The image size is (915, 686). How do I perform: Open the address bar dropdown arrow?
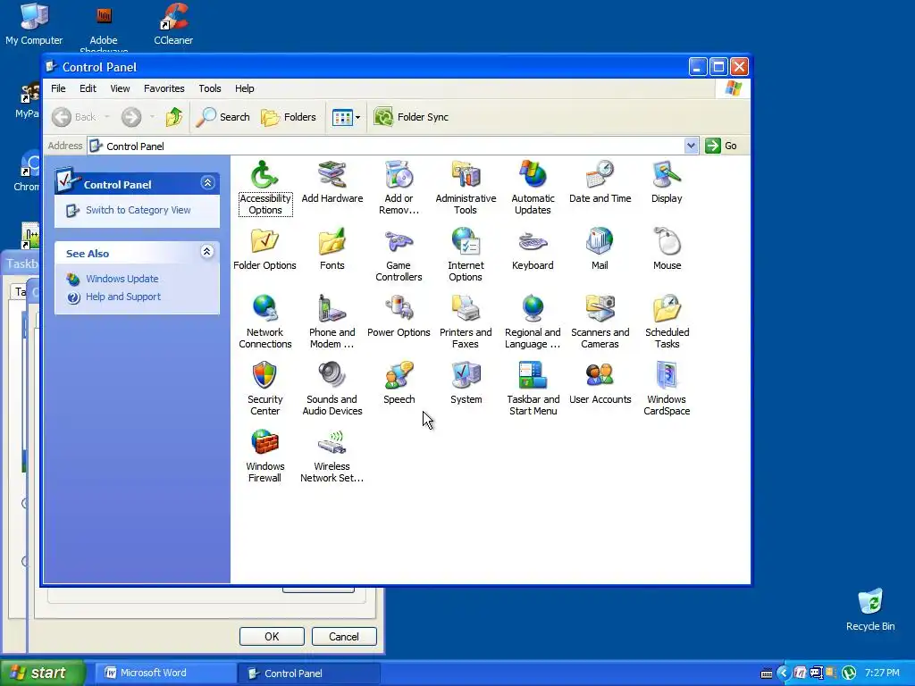tap(691, 146)
